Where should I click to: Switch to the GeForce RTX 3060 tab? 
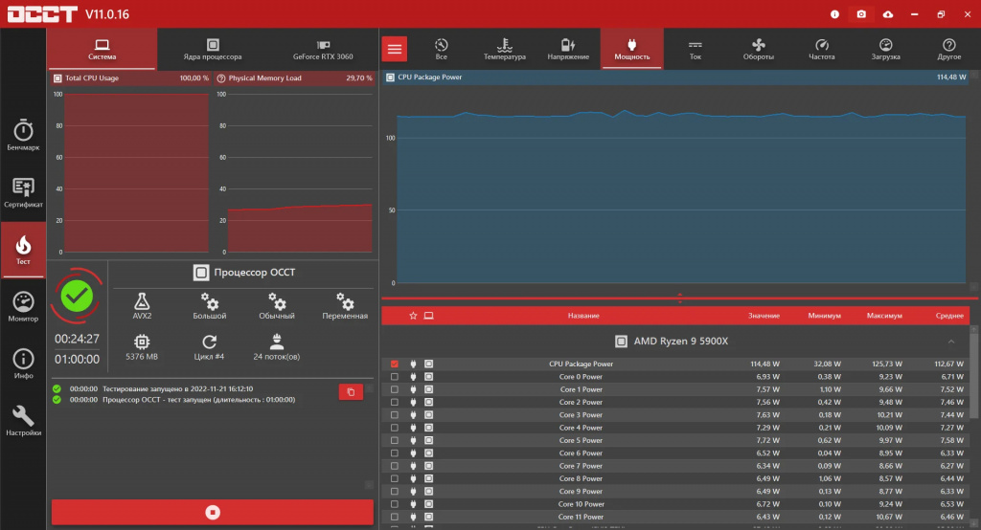point(323,49)
